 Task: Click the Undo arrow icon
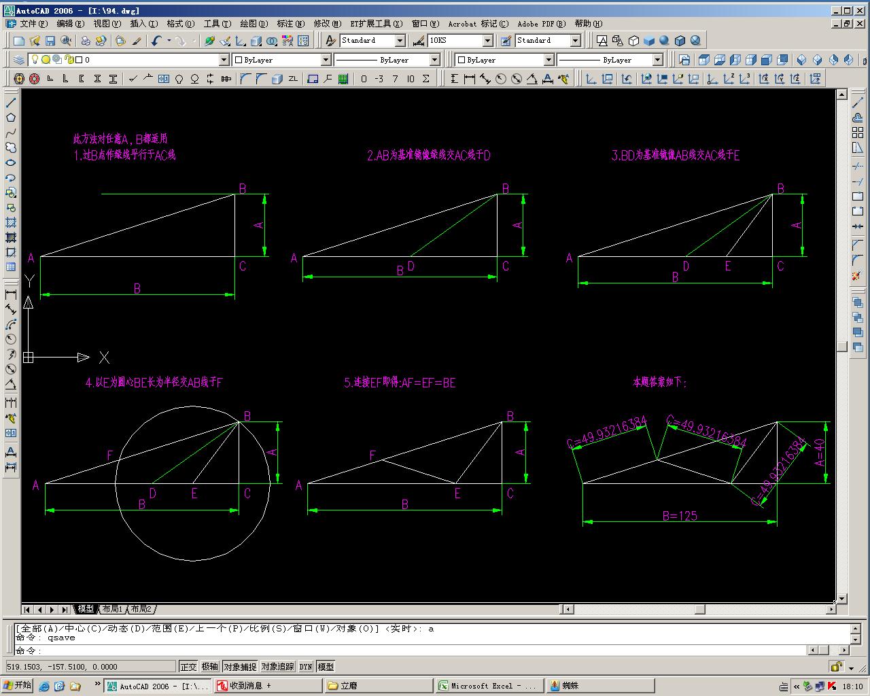coord(156,41)
